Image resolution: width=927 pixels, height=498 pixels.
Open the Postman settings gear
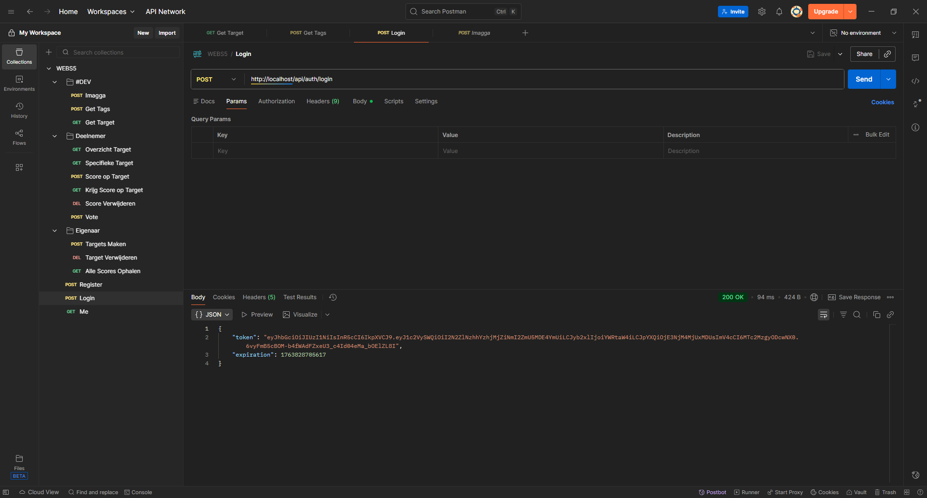point(762,12)
